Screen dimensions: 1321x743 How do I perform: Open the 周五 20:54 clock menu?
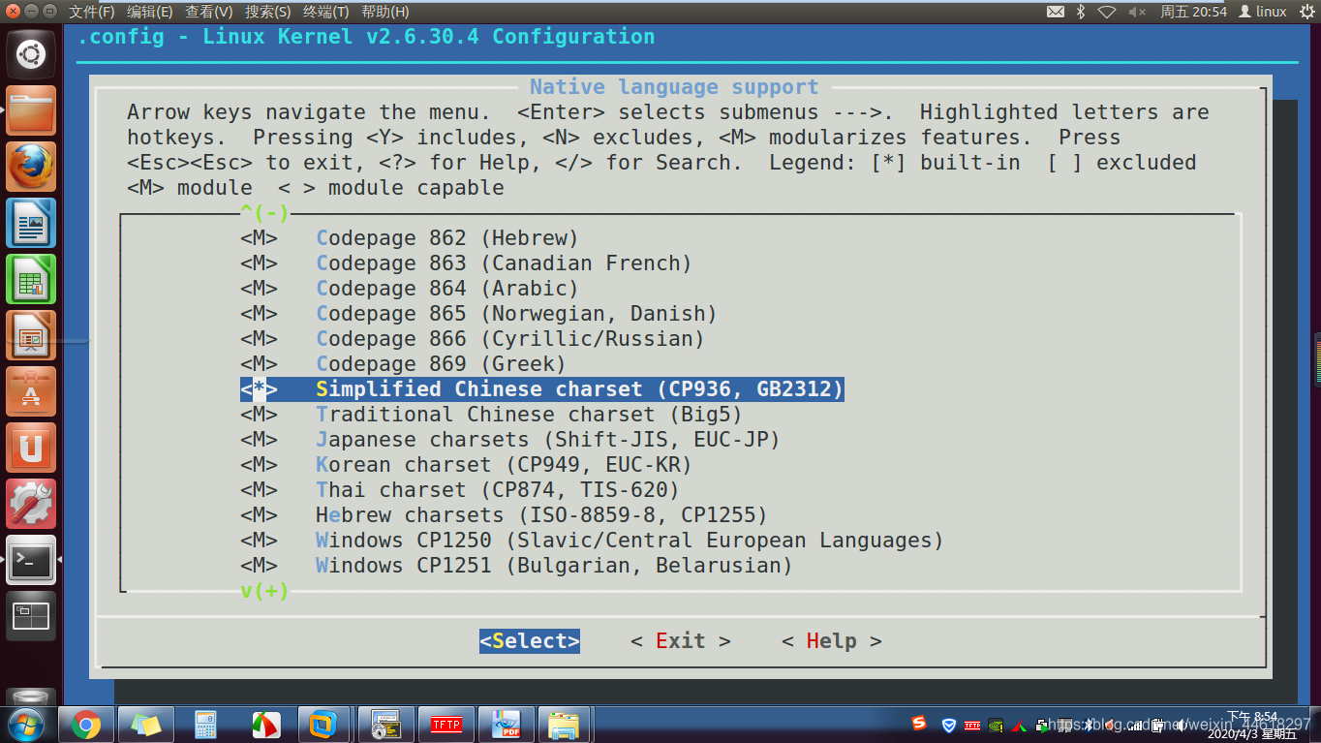point(1194,12)
